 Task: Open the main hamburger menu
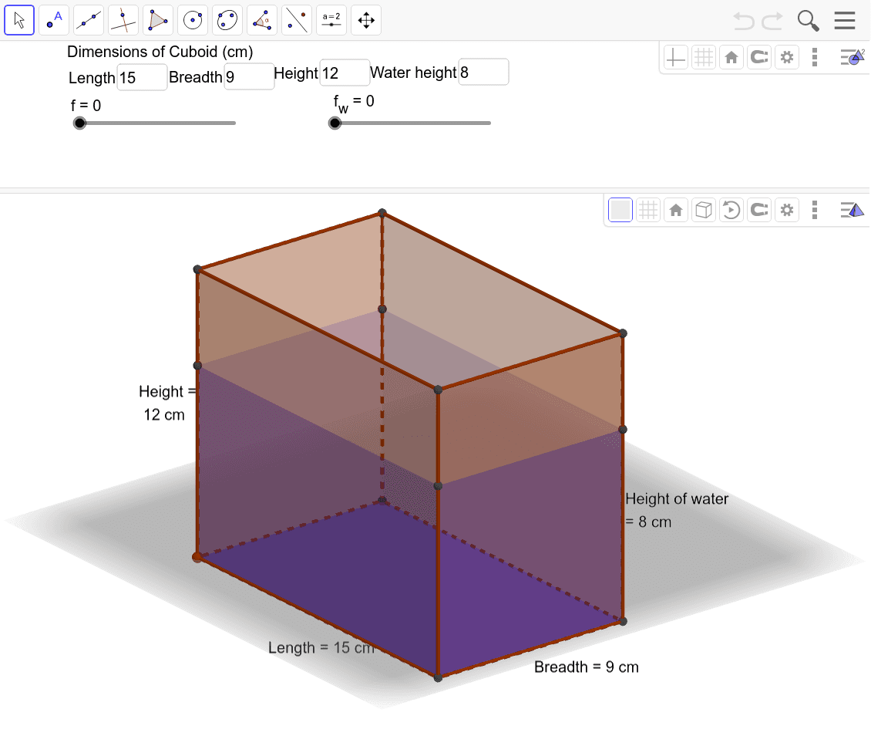(845, 20)
